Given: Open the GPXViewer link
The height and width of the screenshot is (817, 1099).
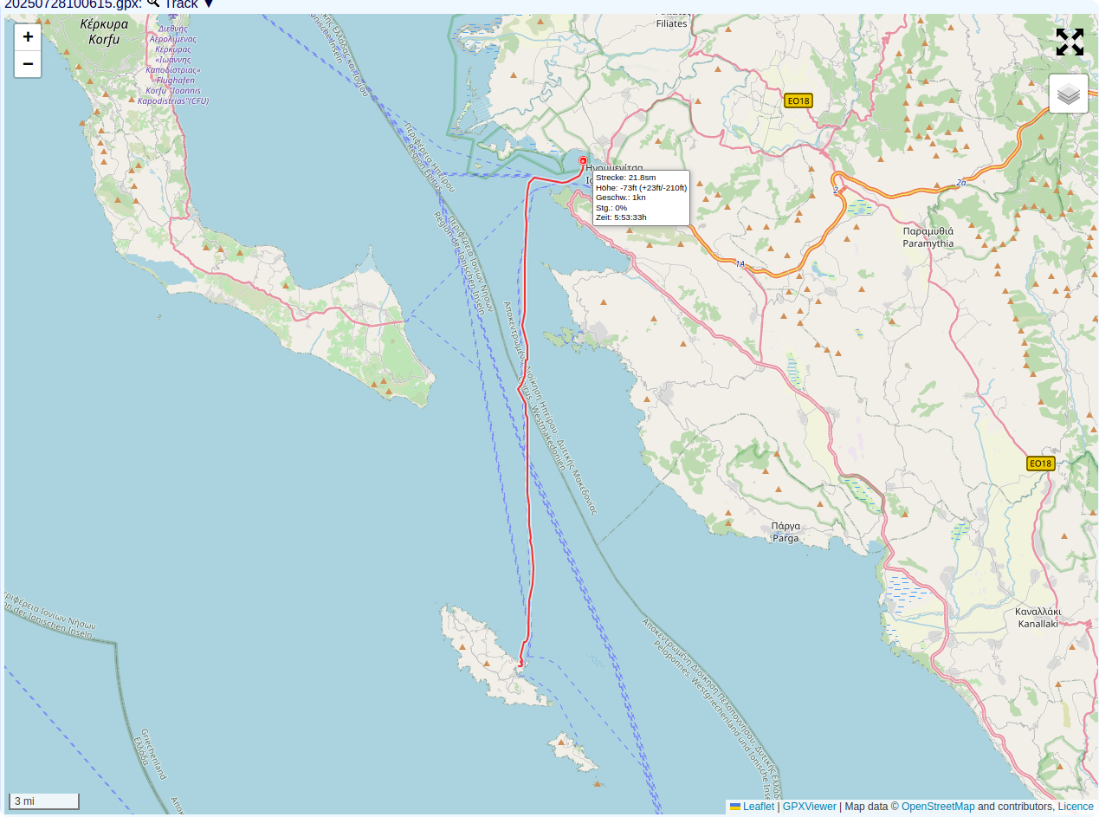Looking at the screenshot, I should pyautogui.click(x=809, y=807).
